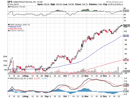
Task: Select the UPS (Daily) 104.72 legend
Action: coord(20,25)
